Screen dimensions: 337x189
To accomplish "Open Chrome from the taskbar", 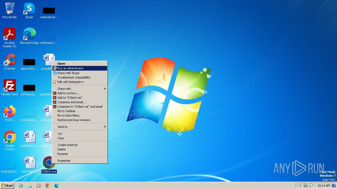I will click(x=48, y=186).
